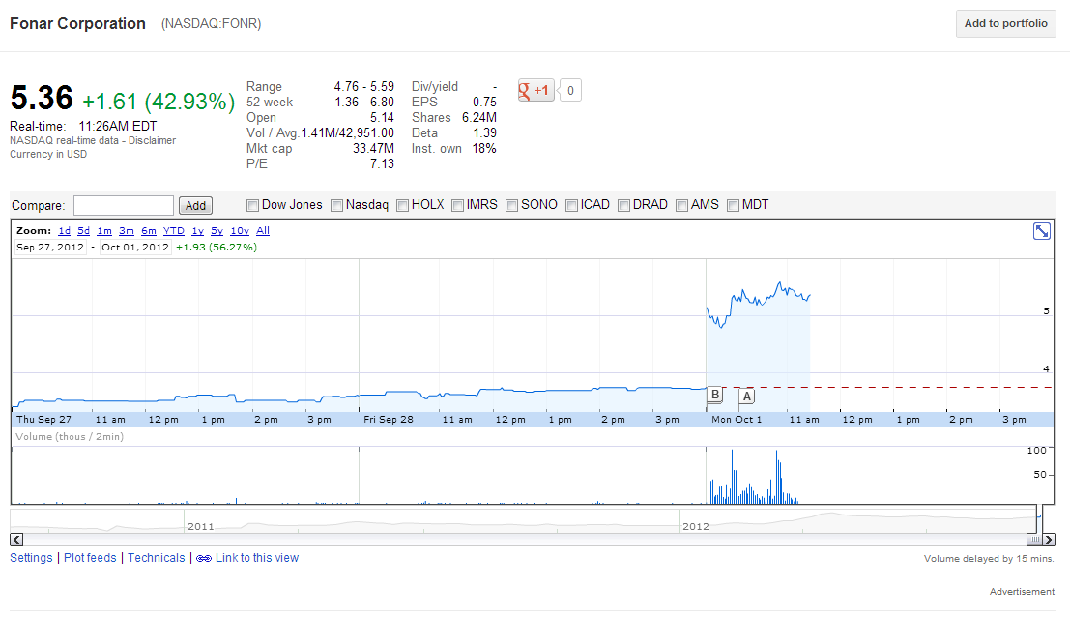
Task: Click the +1 count bubble showing 0
Action: (x=570, y=90)
